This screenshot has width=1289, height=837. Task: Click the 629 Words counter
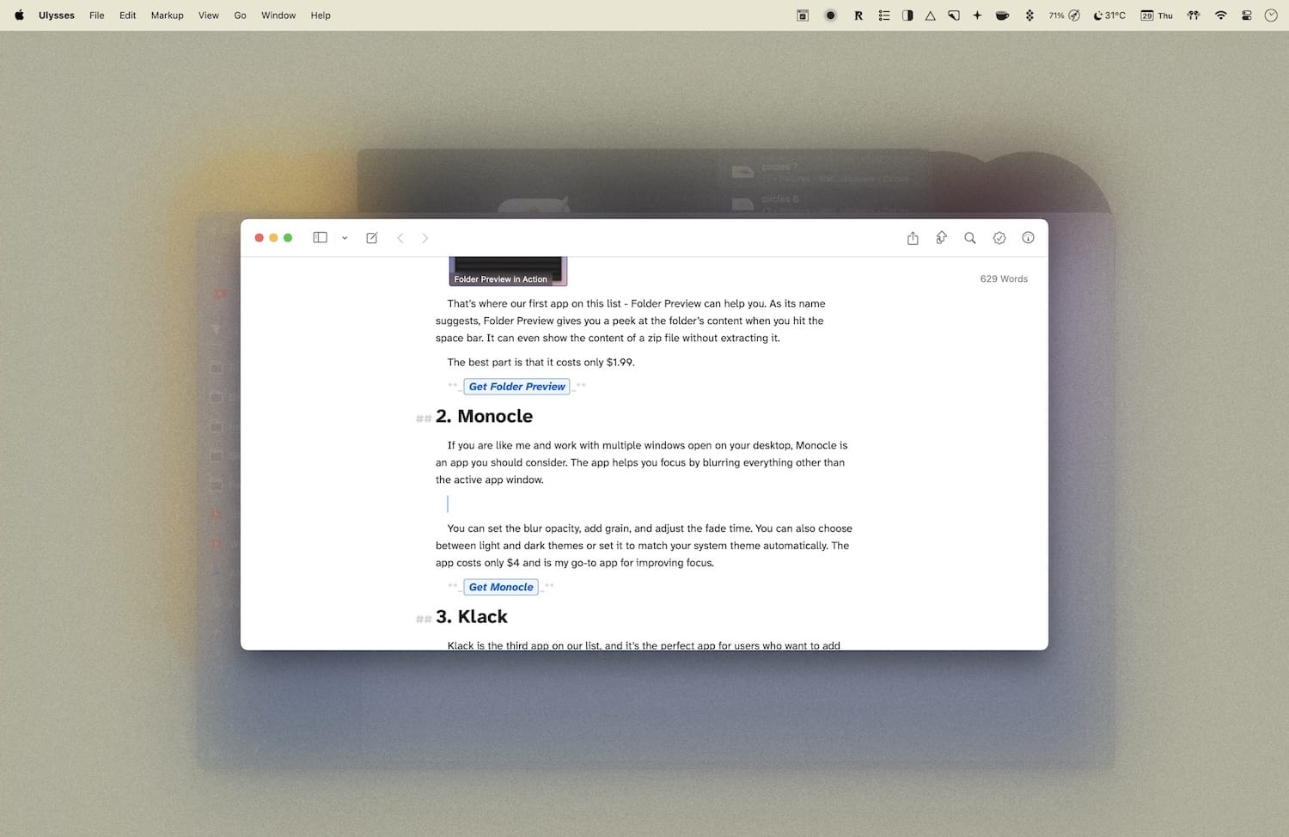click(x=1004, y=278)
